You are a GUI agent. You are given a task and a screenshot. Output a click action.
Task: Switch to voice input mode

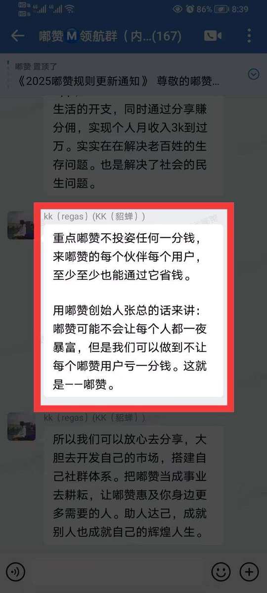[17, 572]
